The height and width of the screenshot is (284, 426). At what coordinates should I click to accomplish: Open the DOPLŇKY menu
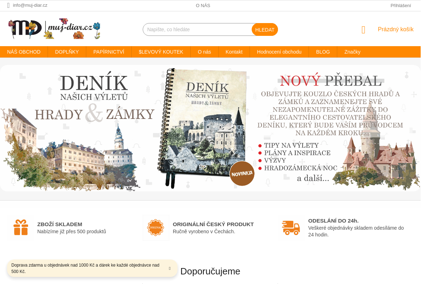coord(67,52)
